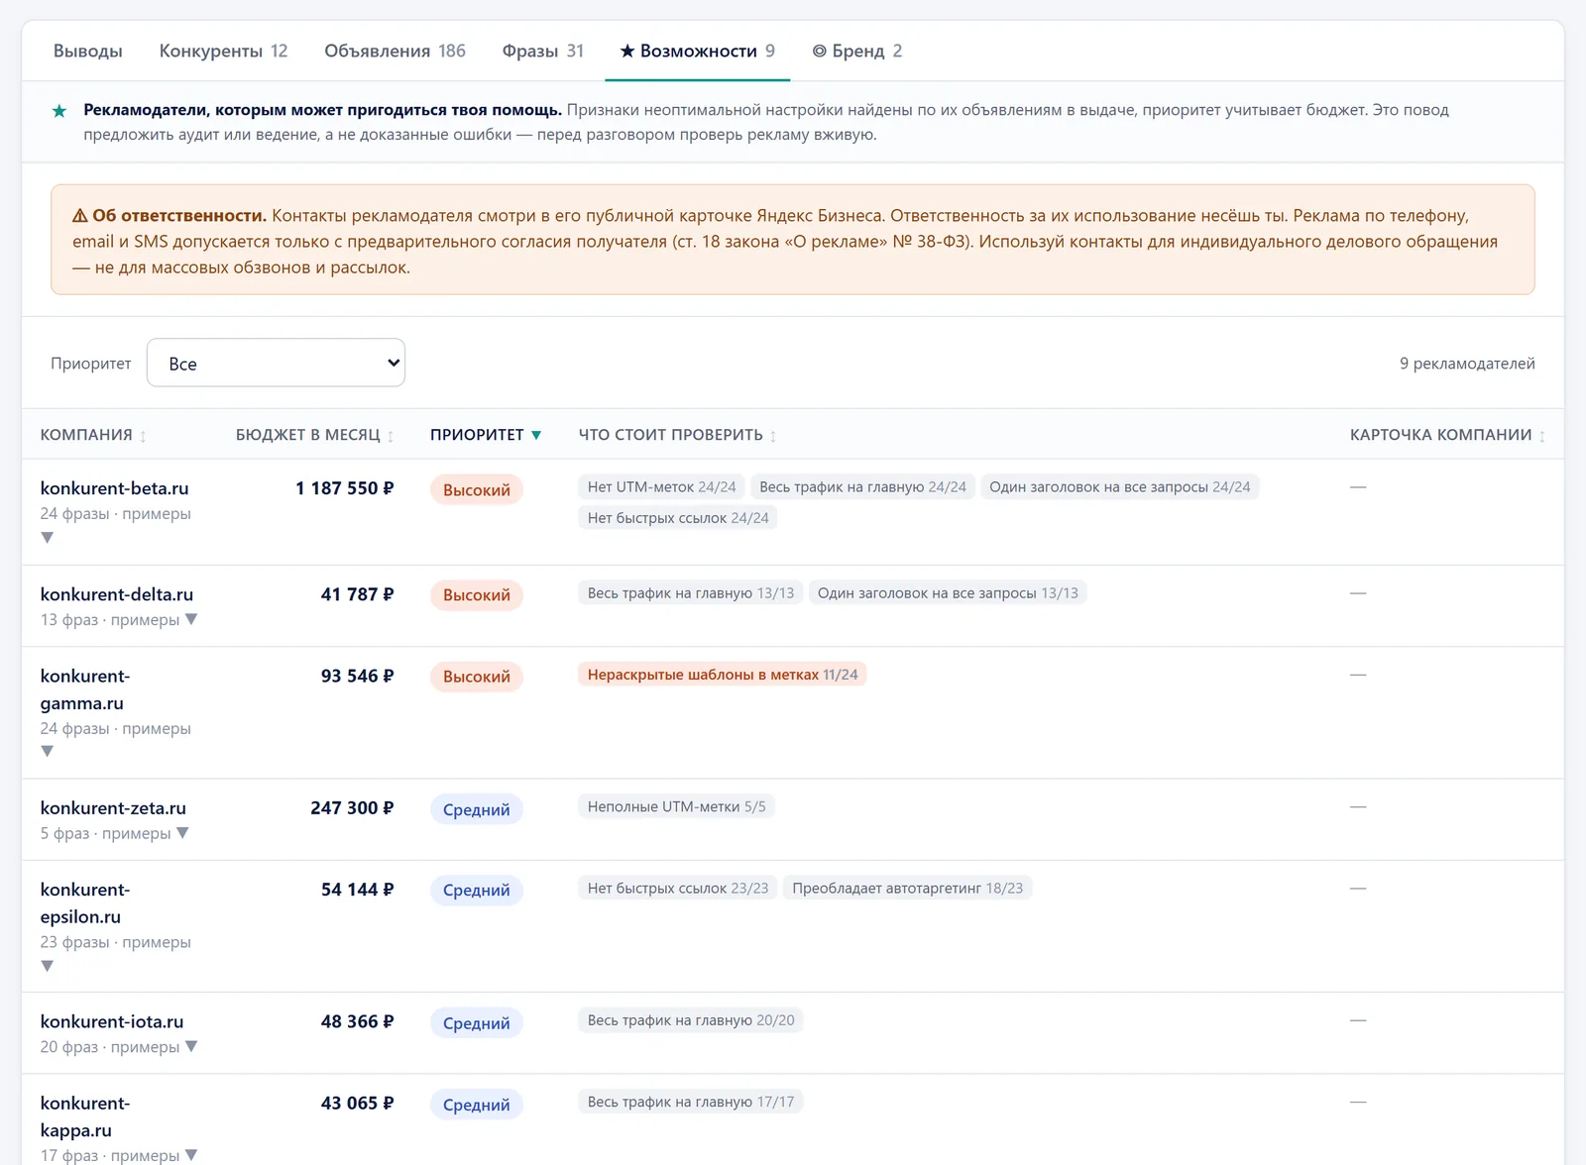The image size is (1586, 1165).
Task: Click the Нет UTM-меток 24/24 tag
Action: pos(661,487)
